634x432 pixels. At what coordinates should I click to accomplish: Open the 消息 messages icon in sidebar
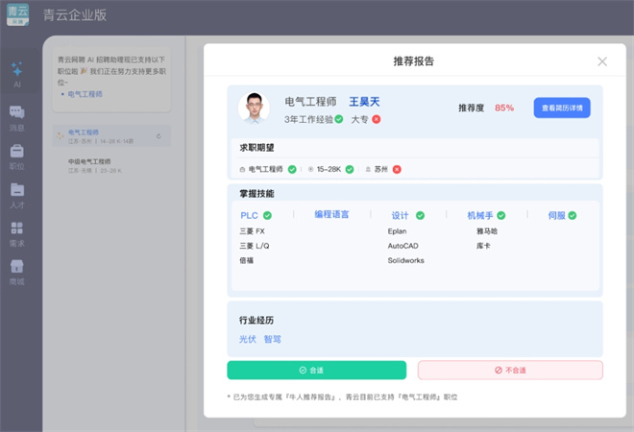click(x=16, y=113)
